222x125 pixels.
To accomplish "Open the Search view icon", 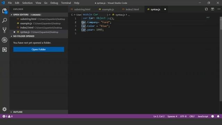I will pos(5,20).
